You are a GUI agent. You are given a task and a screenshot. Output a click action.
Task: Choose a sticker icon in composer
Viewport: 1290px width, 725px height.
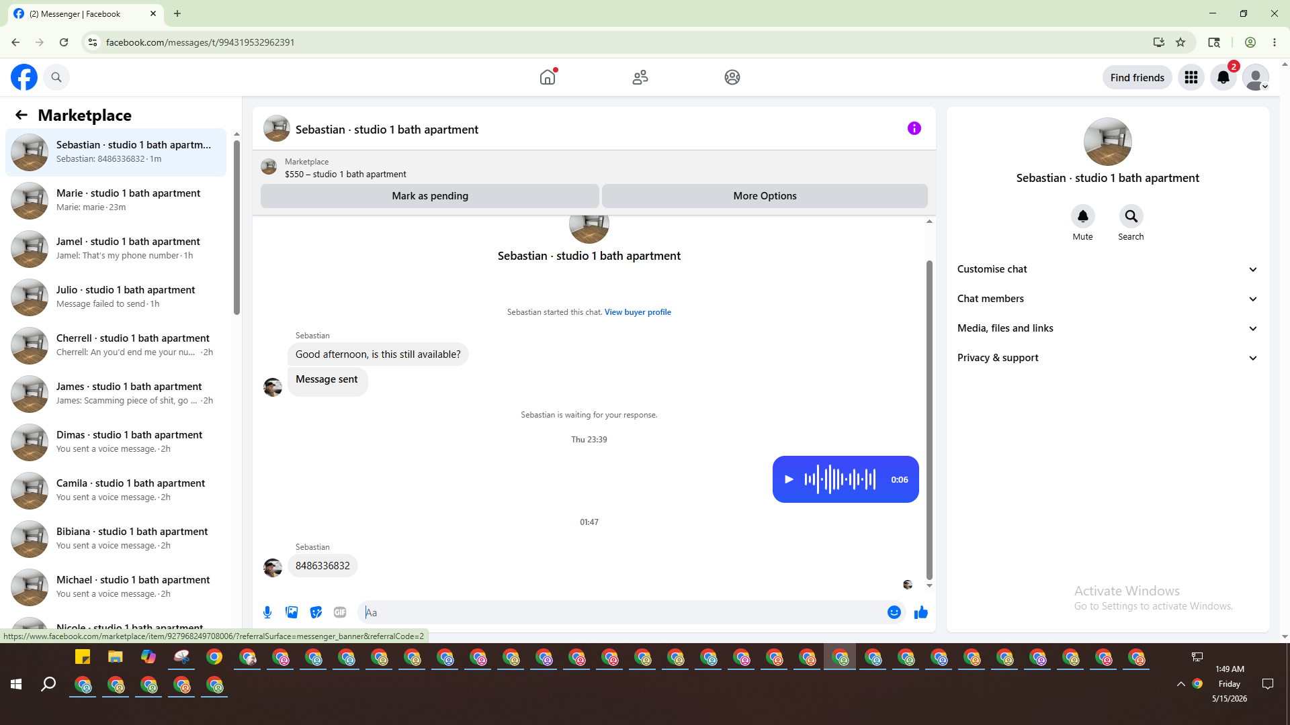pyautogui.click(x=316, y=612)
